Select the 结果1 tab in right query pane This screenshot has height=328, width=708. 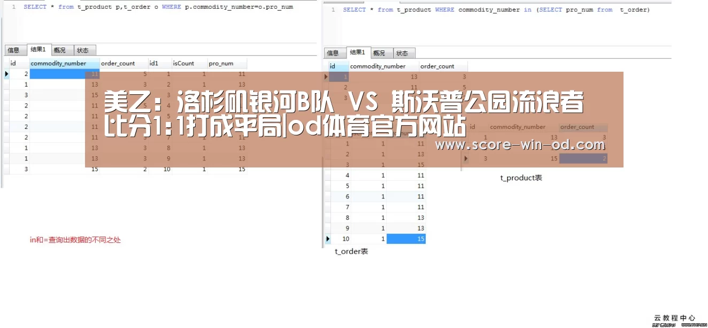(x=357, y=52)
